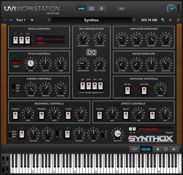Screen dimensions: 183x175
Task: Click the 120,00 tempo field
Action: click(146, 149)
